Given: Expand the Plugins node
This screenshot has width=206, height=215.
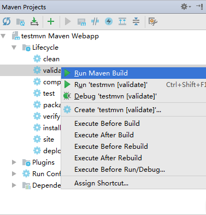Looking at the screenshot, I should point(14,162).
